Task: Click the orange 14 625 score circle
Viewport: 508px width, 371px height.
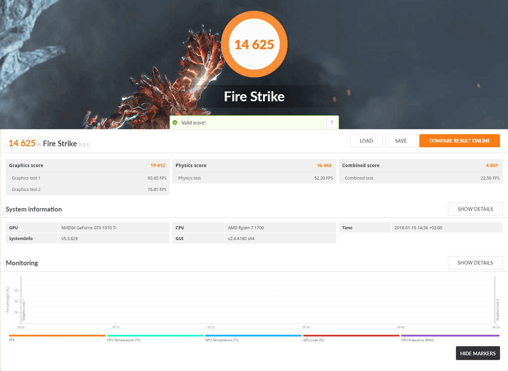Action: (254, 44)
